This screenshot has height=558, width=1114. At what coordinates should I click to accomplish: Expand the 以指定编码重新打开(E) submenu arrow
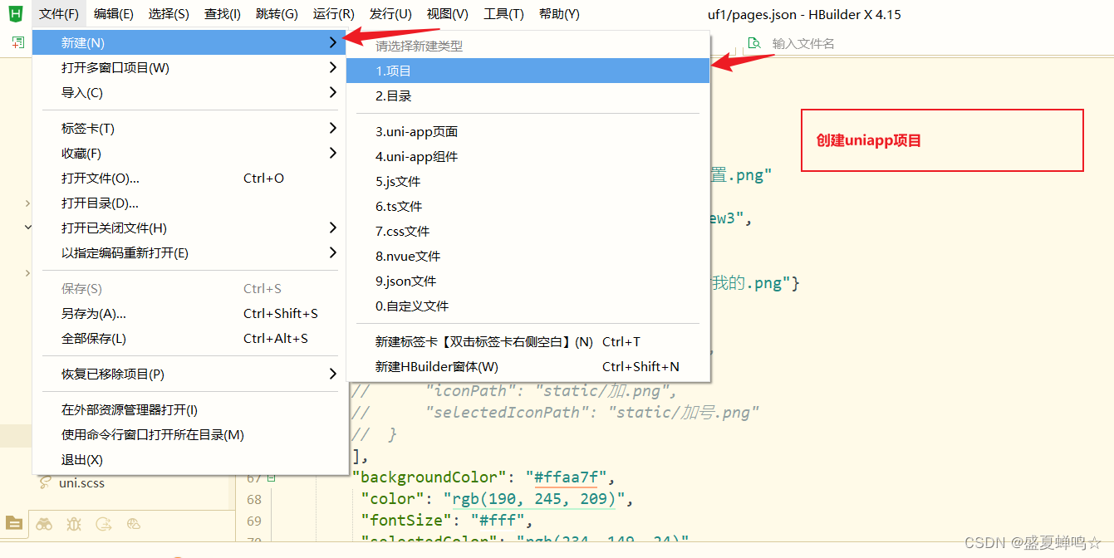tap(332, 252)
